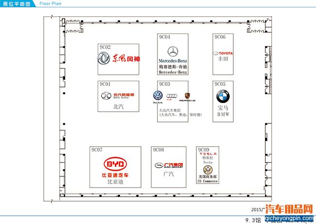Screen dimensions: 316x224
Task: Click the 美国商务部 text
Action: (x=208, y=177)
